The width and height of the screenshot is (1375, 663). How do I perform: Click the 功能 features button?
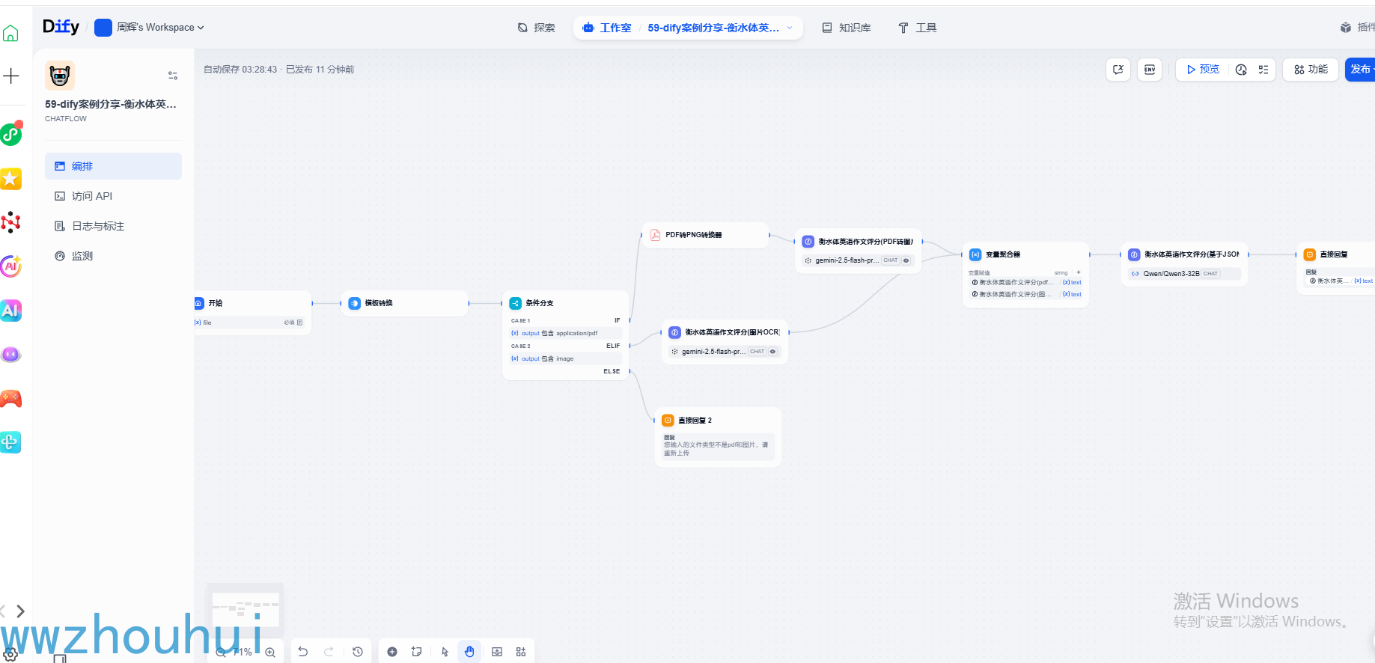tap(1311, 70)
